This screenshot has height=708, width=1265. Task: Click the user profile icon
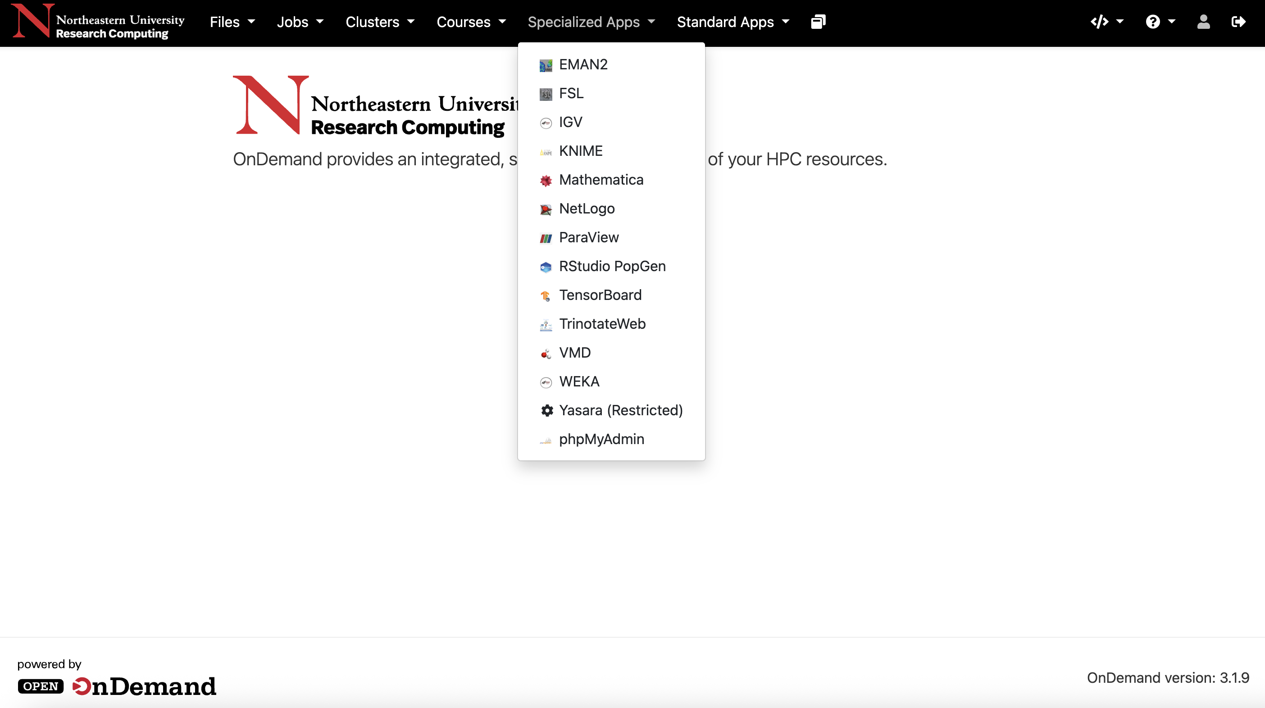(x=1203, y=22)
